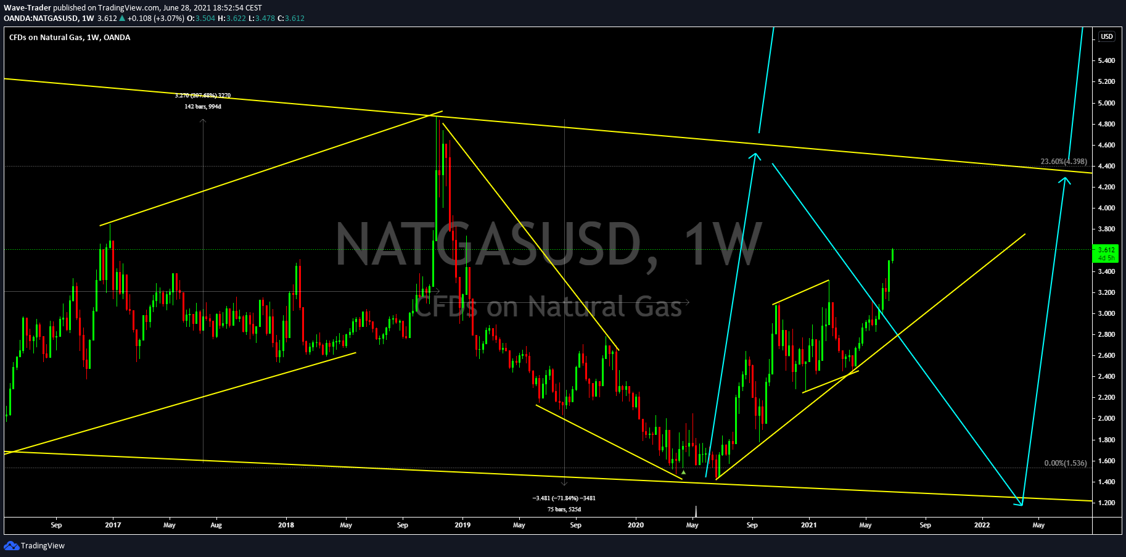Viewport: 1126px width, 557px height.
Task: Click the 2017 label on time axis
Action: [113, 526]
